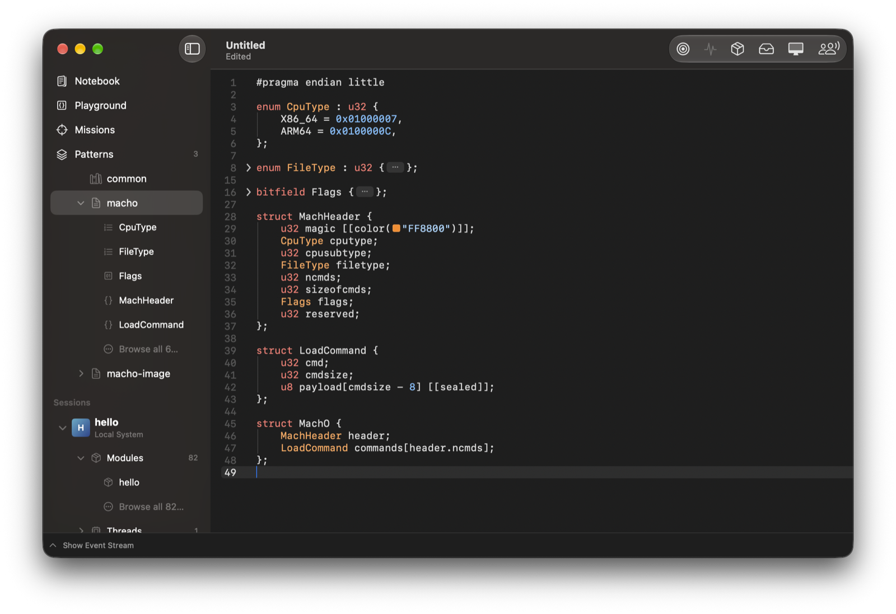
Task: Click the ellipsis placeholder in Flags bitfield
Action: coord(365,192)
